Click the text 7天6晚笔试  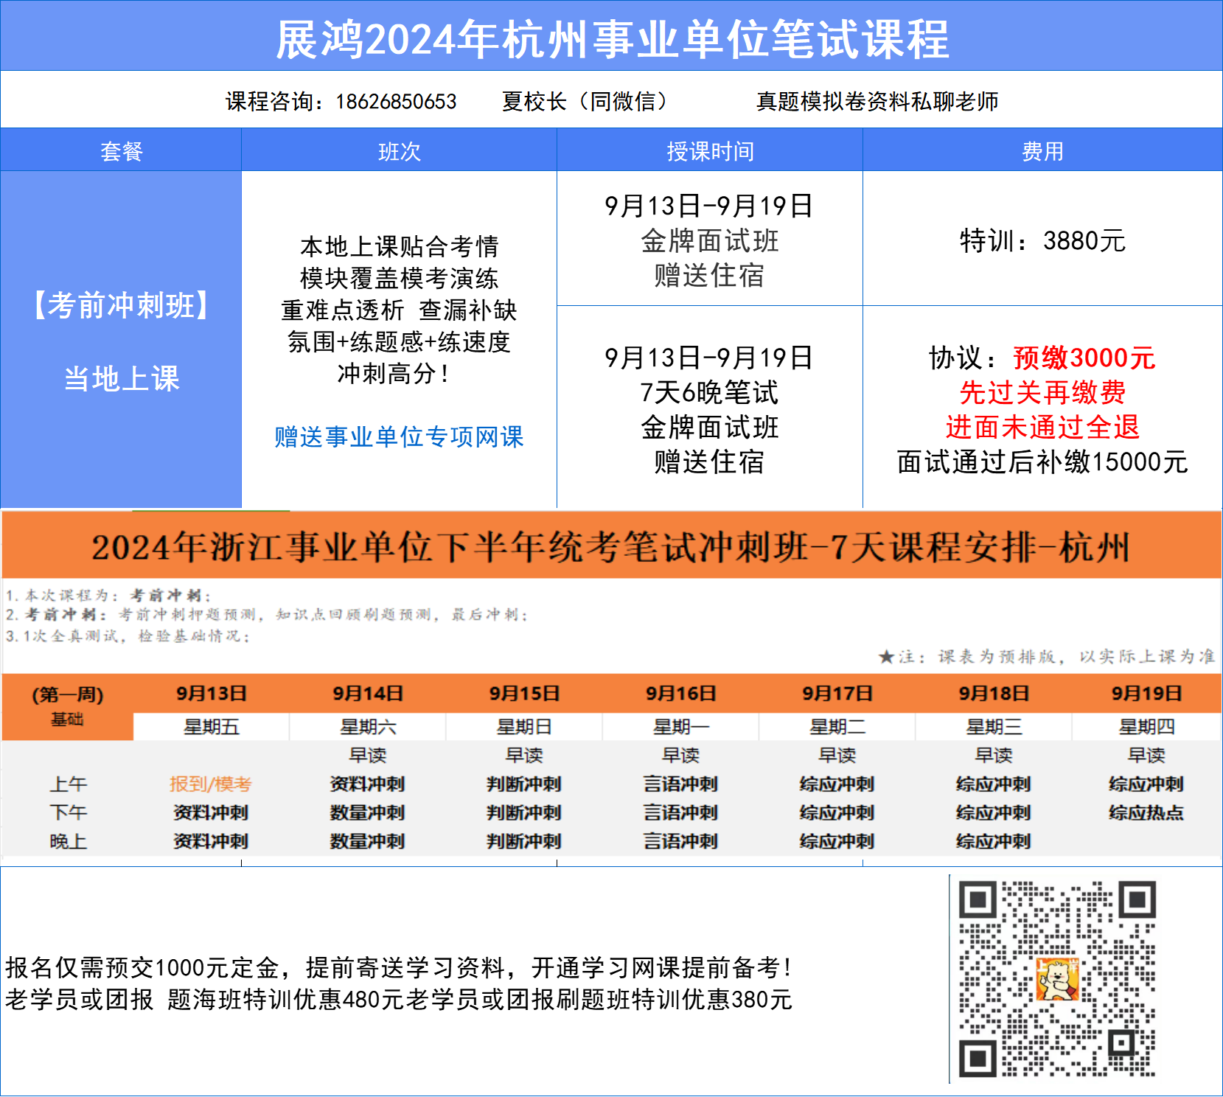click(709, 392)
